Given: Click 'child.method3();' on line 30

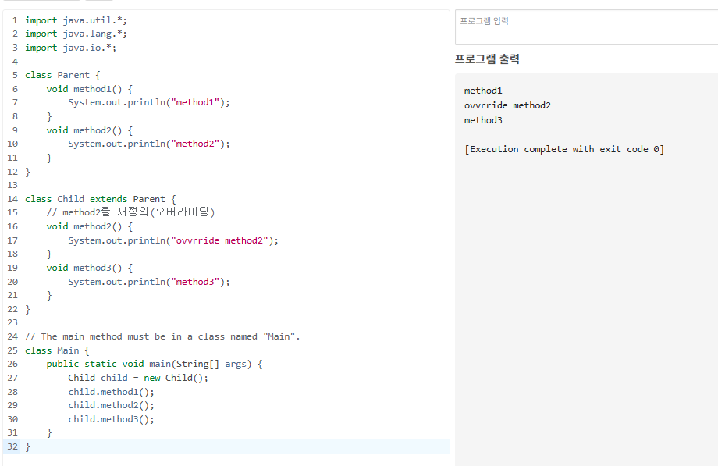Looking at the screenshot, I should (112, 419).
